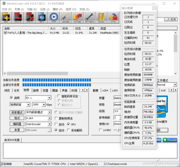Click the browse ... button beside 打开
180x167 pixels.
(x=166, y=19)
